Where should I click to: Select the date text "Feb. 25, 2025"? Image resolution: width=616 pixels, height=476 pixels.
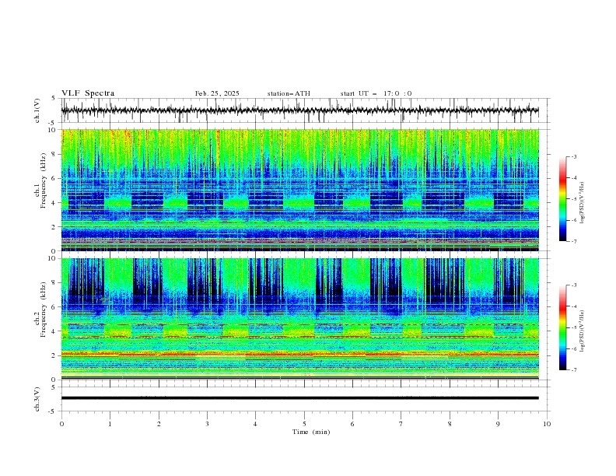pos(217,93)
